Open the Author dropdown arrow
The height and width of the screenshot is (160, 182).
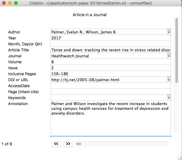169,32
